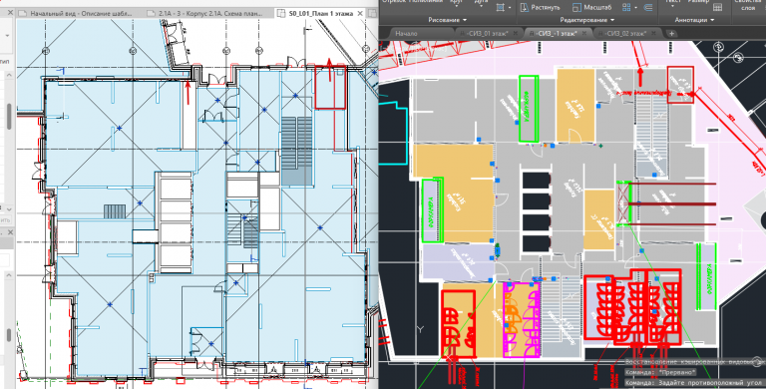Open the dropdown arrow in Revit's left panel
This screenshot has height=389, width=766.
[x=8, y=36]
